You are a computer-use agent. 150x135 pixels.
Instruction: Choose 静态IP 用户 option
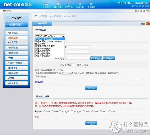pyautogui.click(x=50, y=44)
